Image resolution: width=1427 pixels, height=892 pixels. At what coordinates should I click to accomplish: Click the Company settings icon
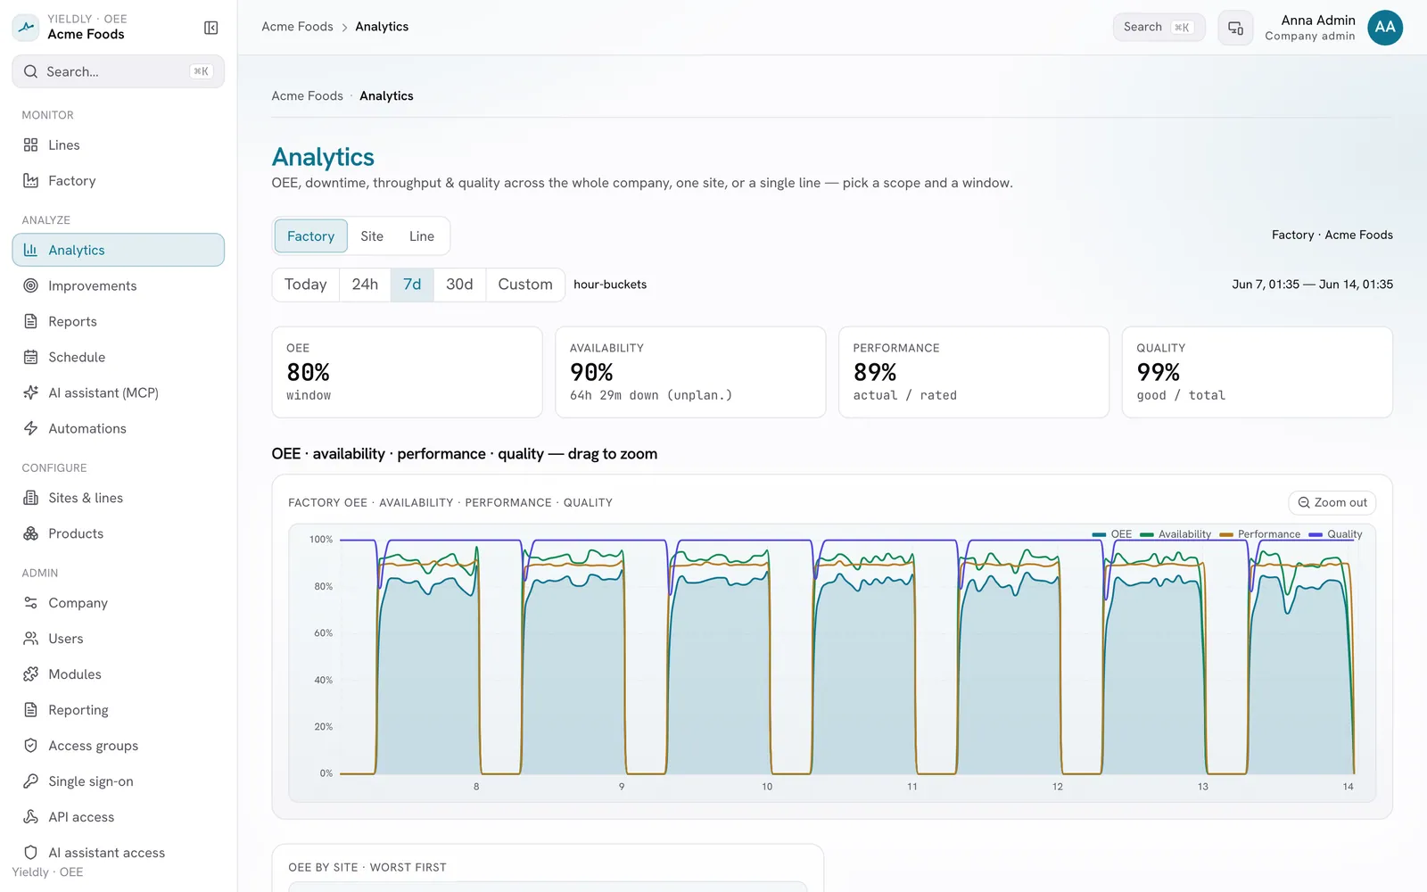click(x=30, y=603)
